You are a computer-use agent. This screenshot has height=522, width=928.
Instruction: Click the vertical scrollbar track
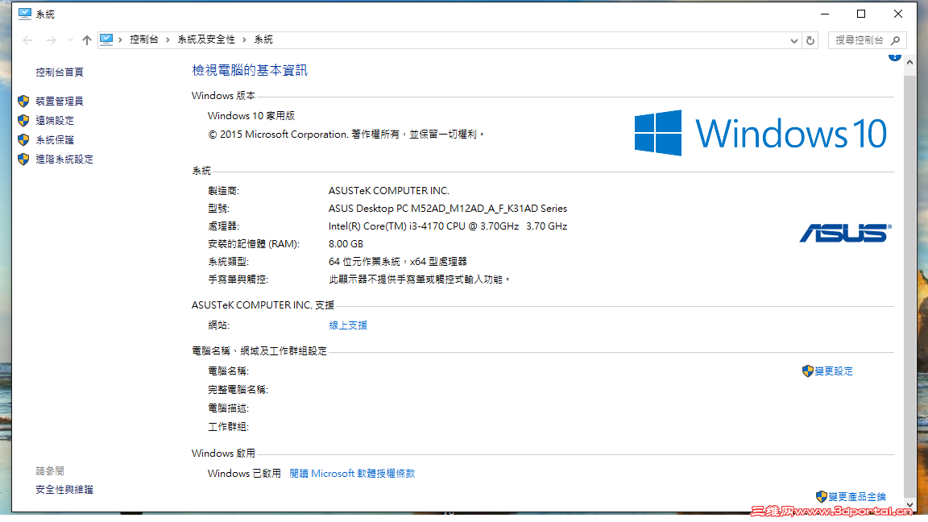(x=909, y=284)
